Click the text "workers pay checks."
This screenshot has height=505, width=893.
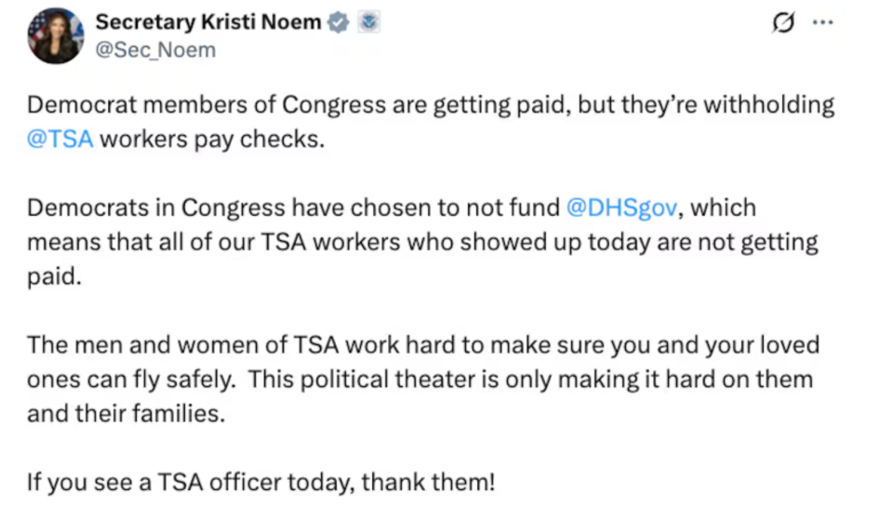pyautogui.click(x=212, y=141)
